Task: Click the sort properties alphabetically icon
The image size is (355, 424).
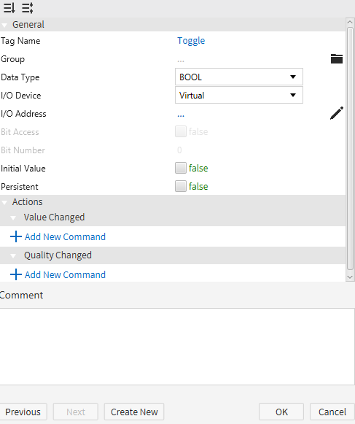Action: pos(9,8)
